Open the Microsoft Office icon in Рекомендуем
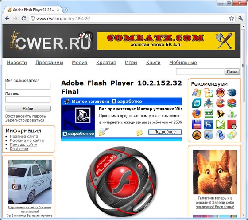This screenshot has height=220, width=248. click(x=209, y=93)
